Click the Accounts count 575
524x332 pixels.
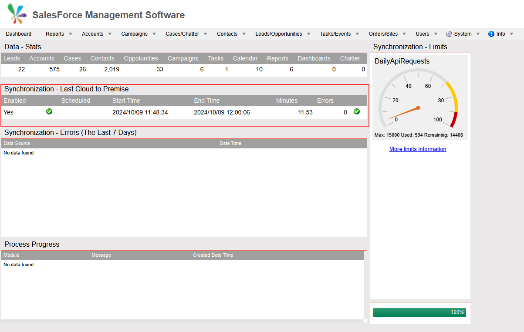[54, 69]
